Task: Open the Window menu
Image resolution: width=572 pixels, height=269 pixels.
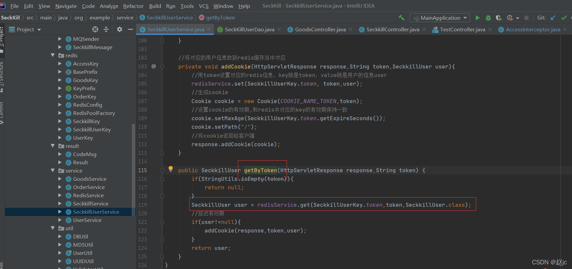Action: tap(223, 6)
